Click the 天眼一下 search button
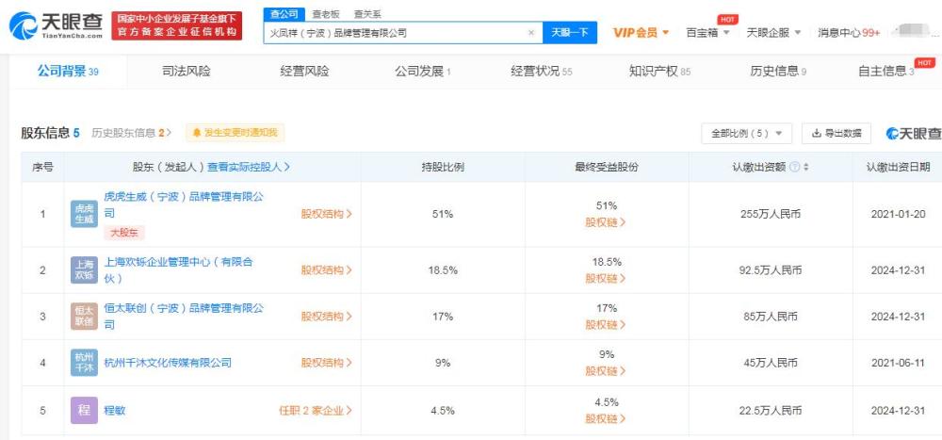Viewport: 942px width, 440px height. click(569, 32)
